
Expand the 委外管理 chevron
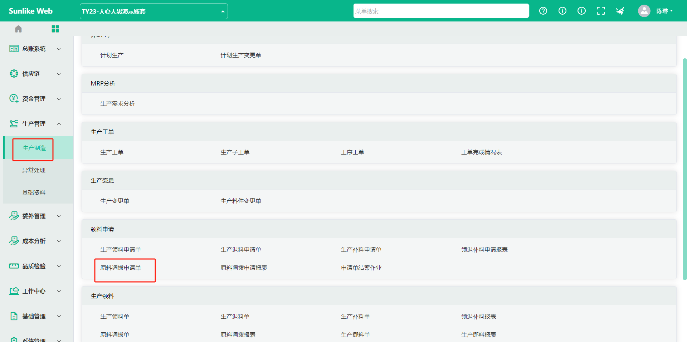click(x=59, y=216)
